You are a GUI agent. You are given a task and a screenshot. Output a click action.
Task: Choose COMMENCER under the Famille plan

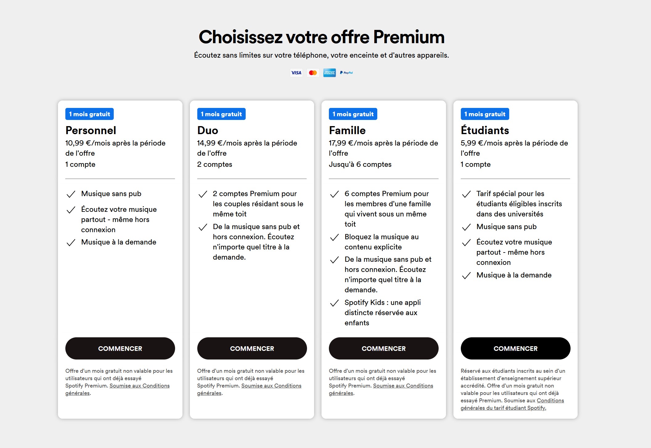[x=383, y=348]
